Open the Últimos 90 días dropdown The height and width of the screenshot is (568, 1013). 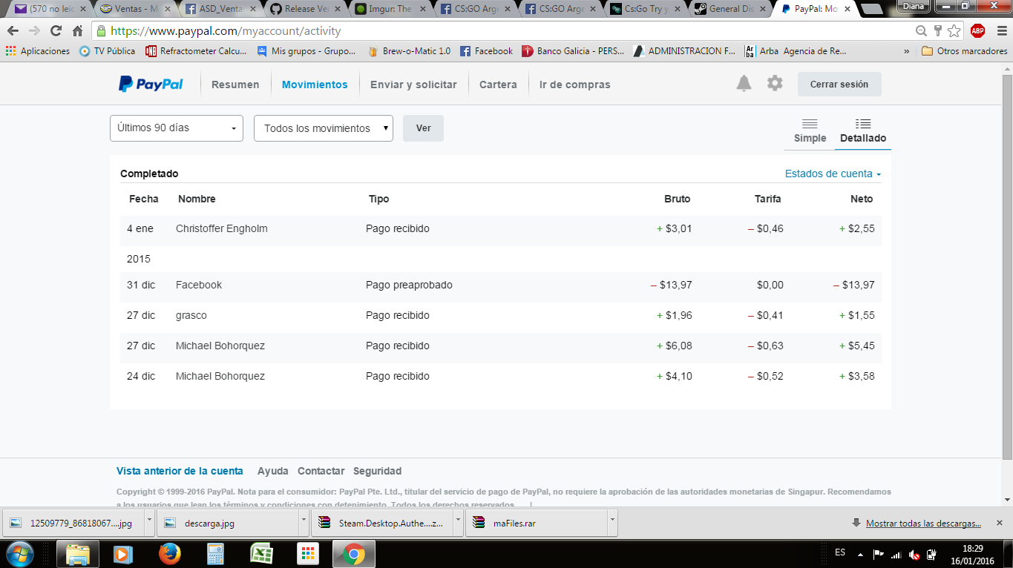pyautogui.click(x=177, y=128)
